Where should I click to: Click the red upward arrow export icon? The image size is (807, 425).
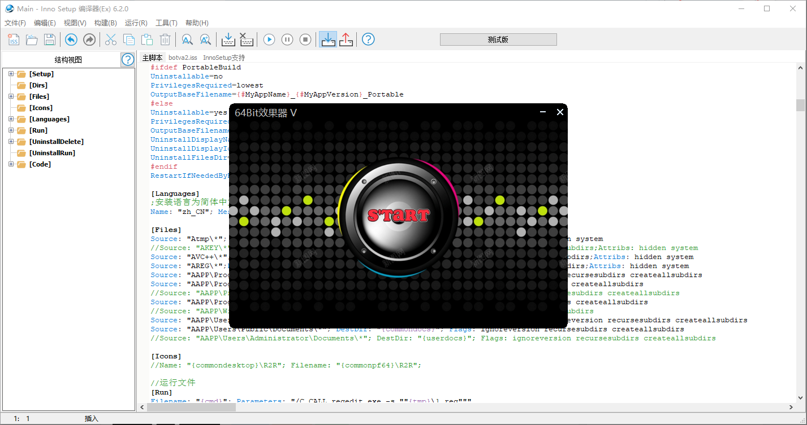[346, 40]
